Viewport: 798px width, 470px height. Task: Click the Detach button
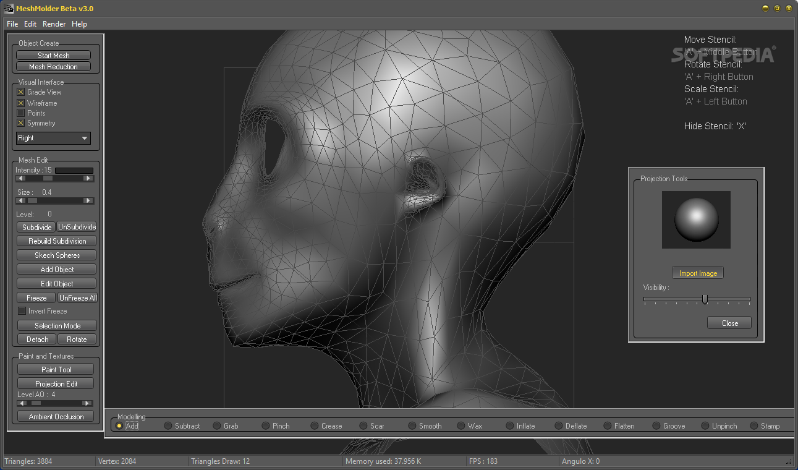click(x=37, y=340)
